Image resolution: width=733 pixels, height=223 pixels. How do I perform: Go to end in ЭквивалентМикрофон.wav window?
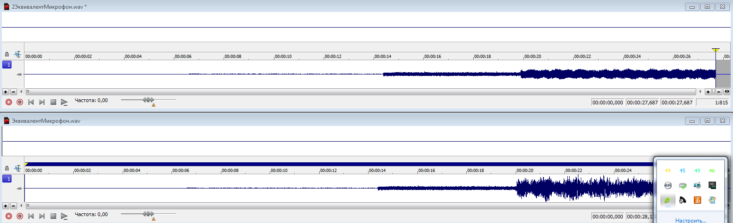click(x=42, y=216)
